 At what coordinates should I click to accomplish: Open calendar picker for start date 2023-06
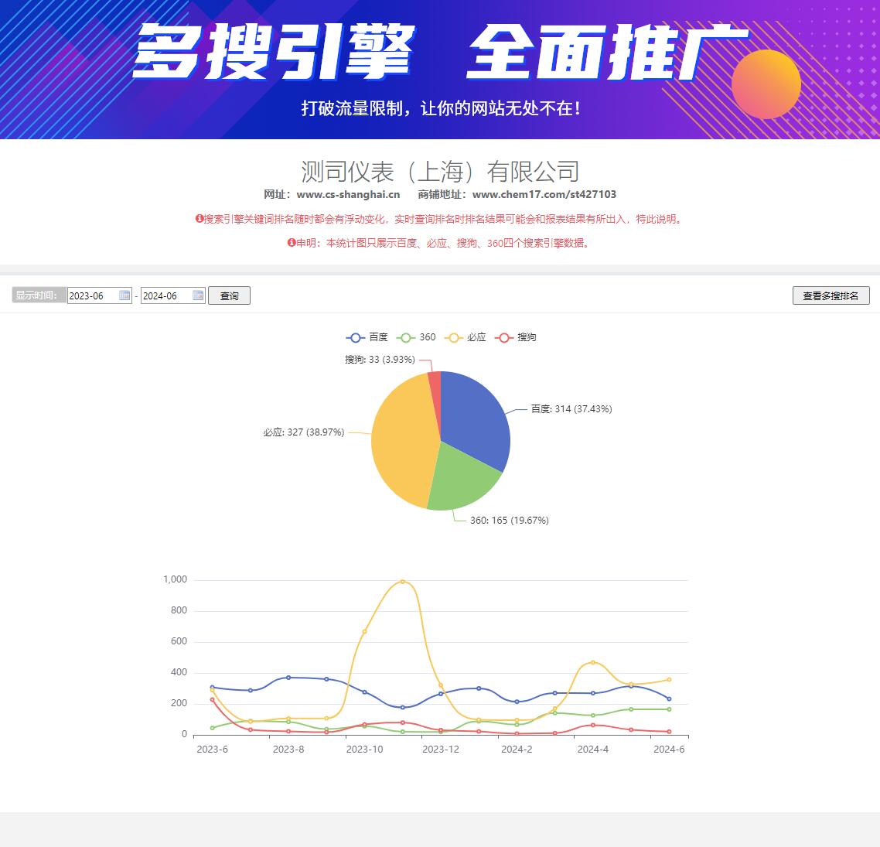pyautogui.click(x=124, y=295)
